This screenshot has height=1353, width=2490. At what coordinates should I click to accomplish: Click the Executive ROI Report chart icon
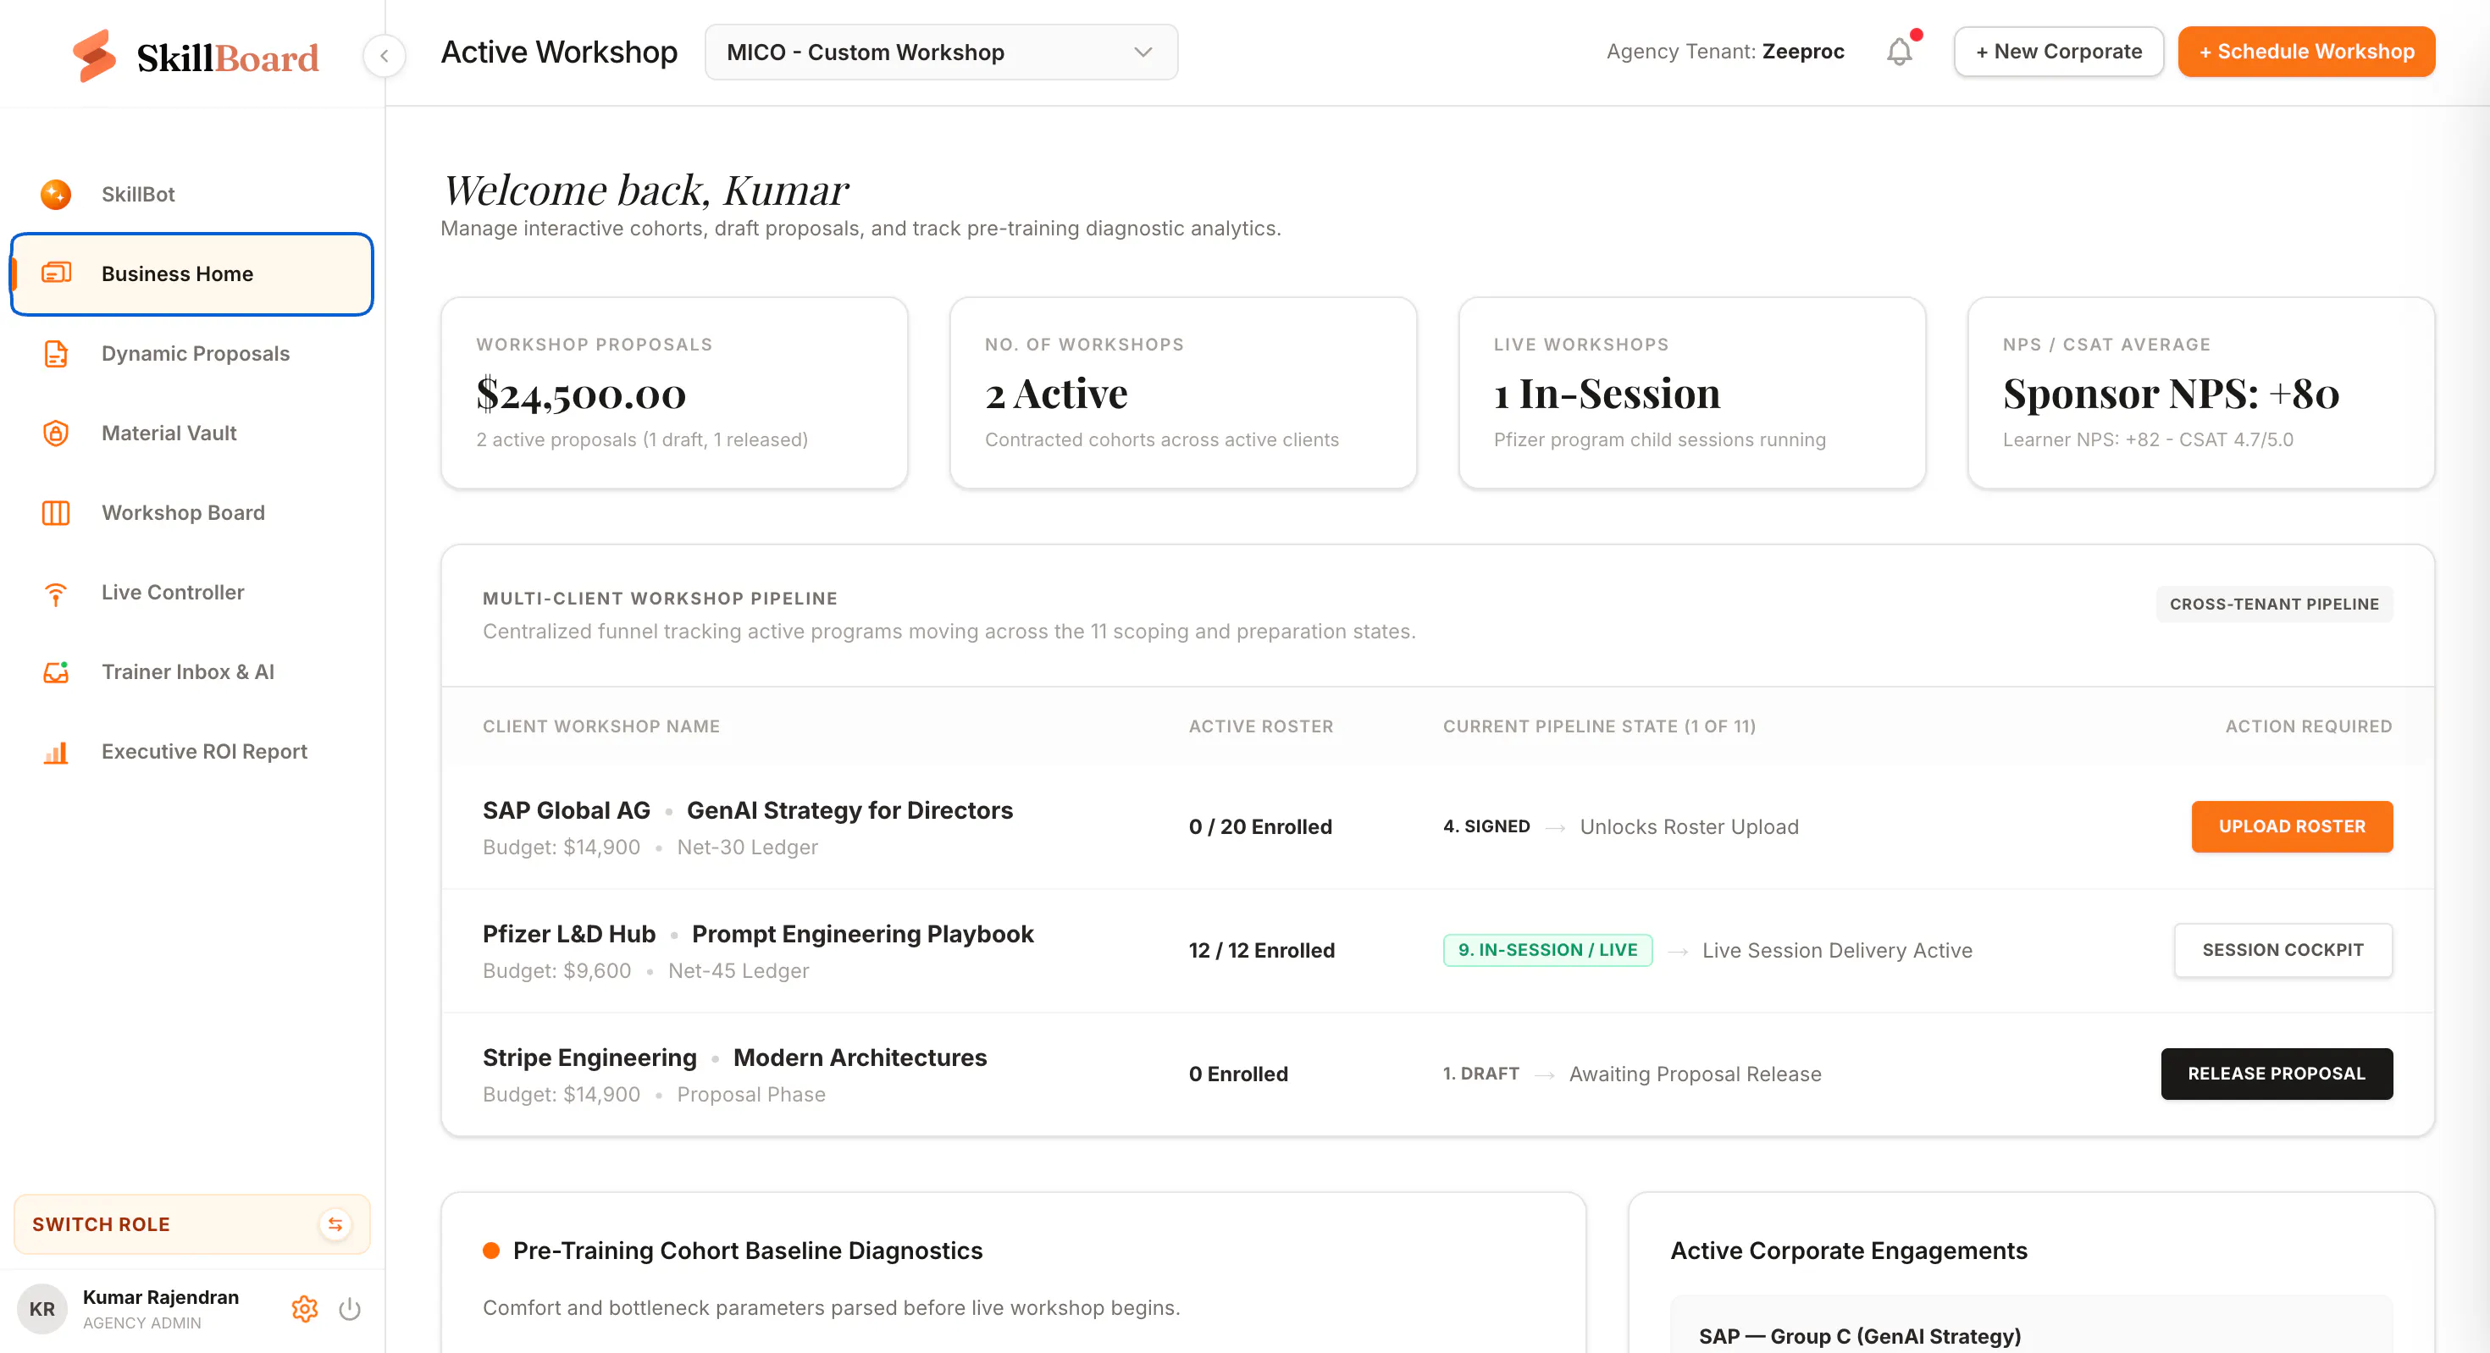(x=56, y=752)
